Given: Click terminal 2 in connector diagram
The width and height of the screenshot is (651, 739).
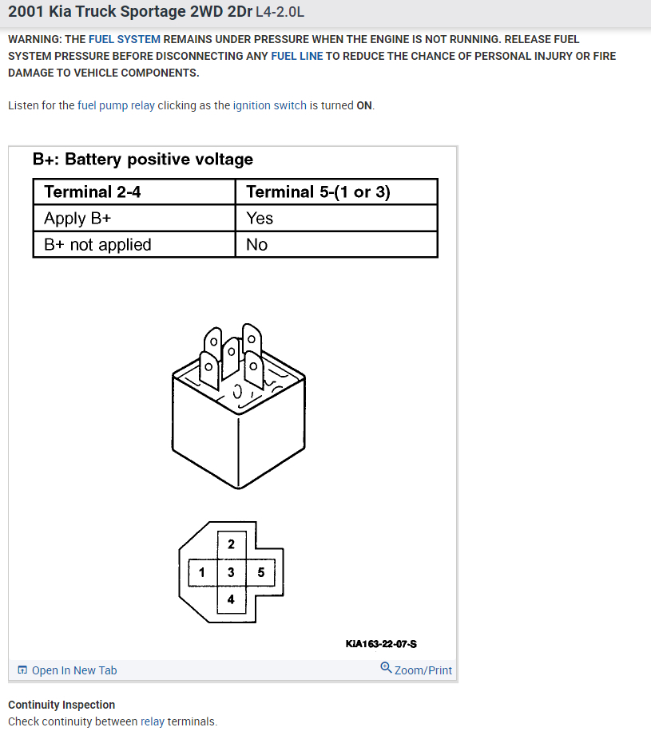Looking at the screenshot, I should click(232, 544).
